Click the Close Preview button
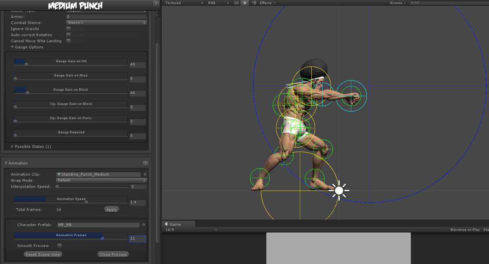This screenshot has height=264, width=489. pyautogui.click(x=113, y=255)
